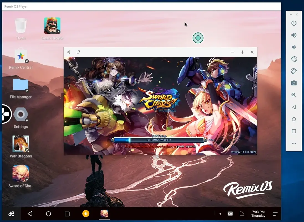Toggle emulator power with the power icon

click(294, 23)
